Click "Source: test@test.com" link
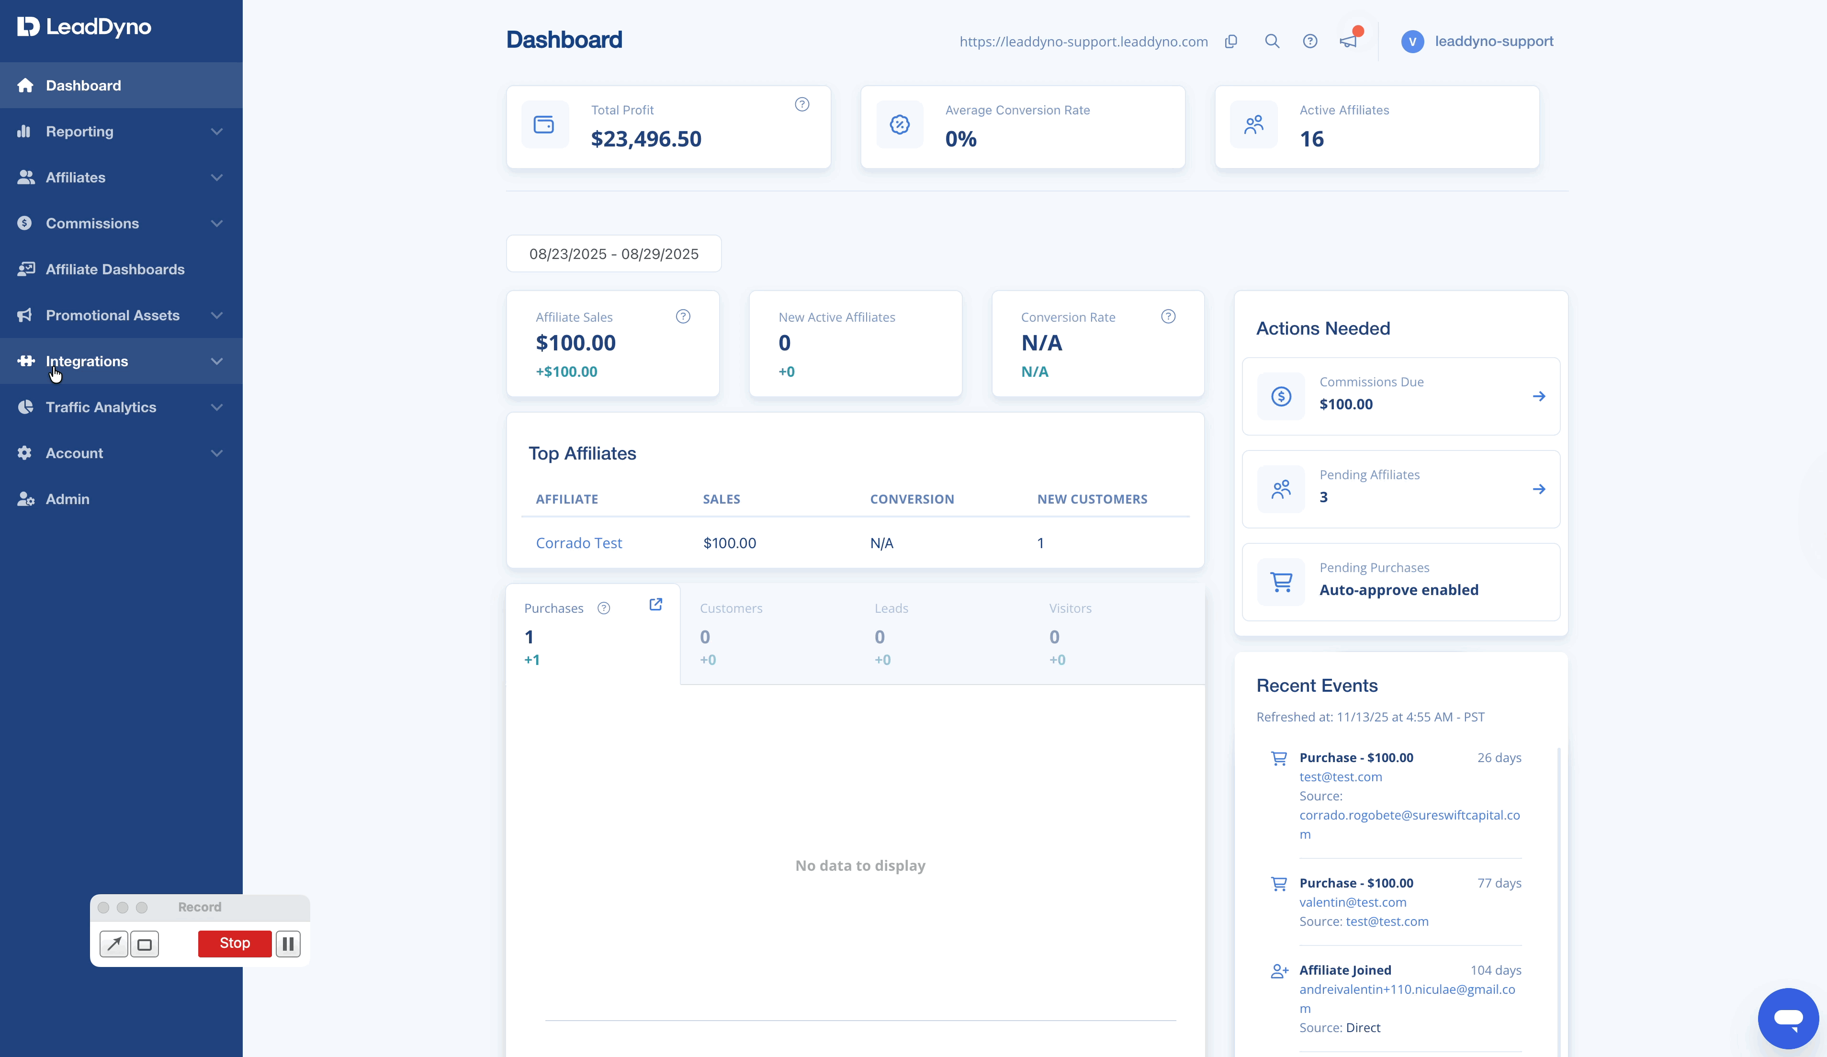 click(1364, 922)
